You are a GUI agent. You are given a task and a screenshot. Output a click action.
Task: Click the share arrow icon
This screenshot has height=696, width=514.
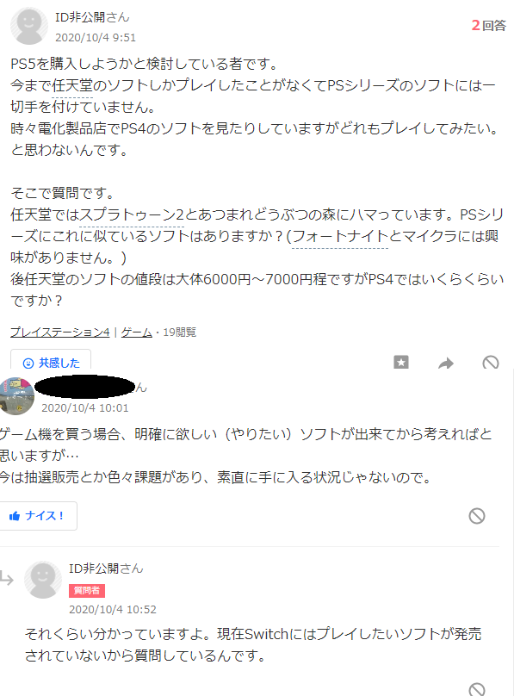[446, 364]
